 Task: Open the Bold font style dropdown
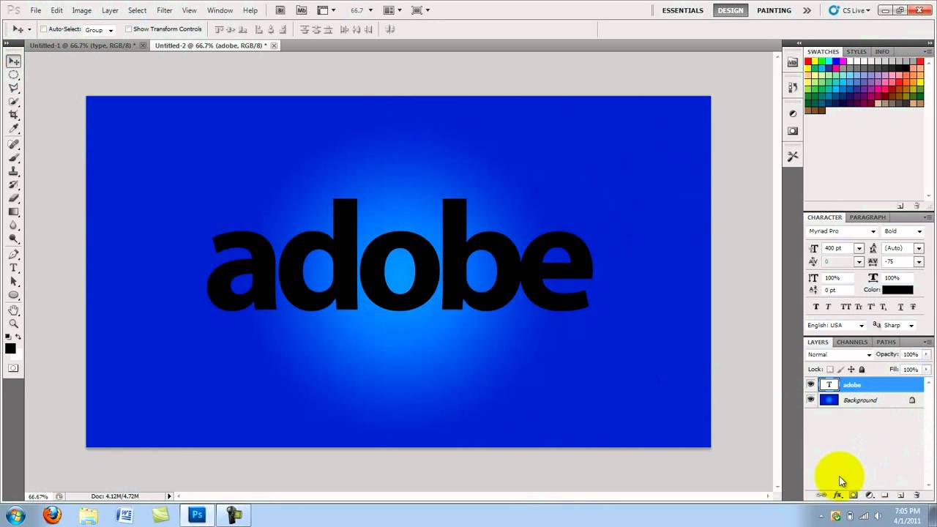919,231
